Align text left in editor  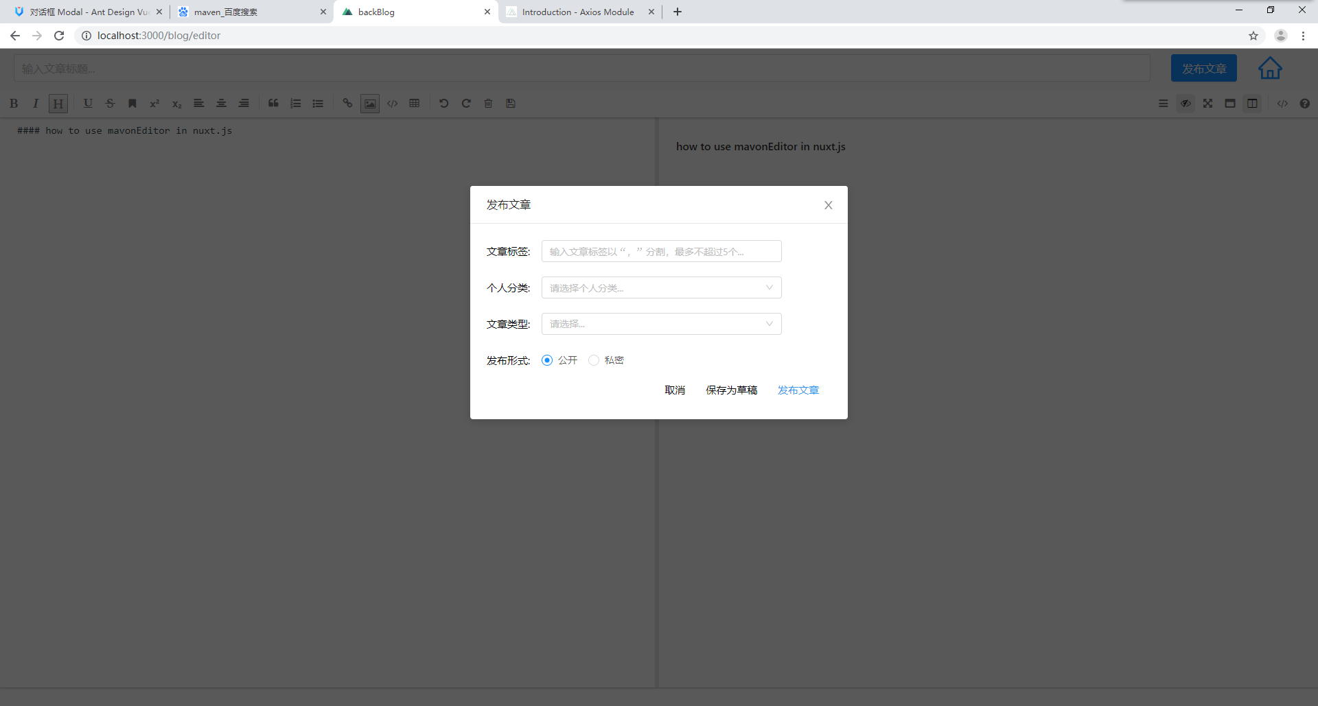[x=199, y=104]
